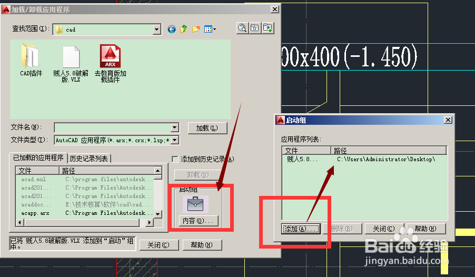The width and height of the screenshot is (475, 277).
Task: Click 添加(A)... in 启动组 dialog
Action: tap(301, 229)
